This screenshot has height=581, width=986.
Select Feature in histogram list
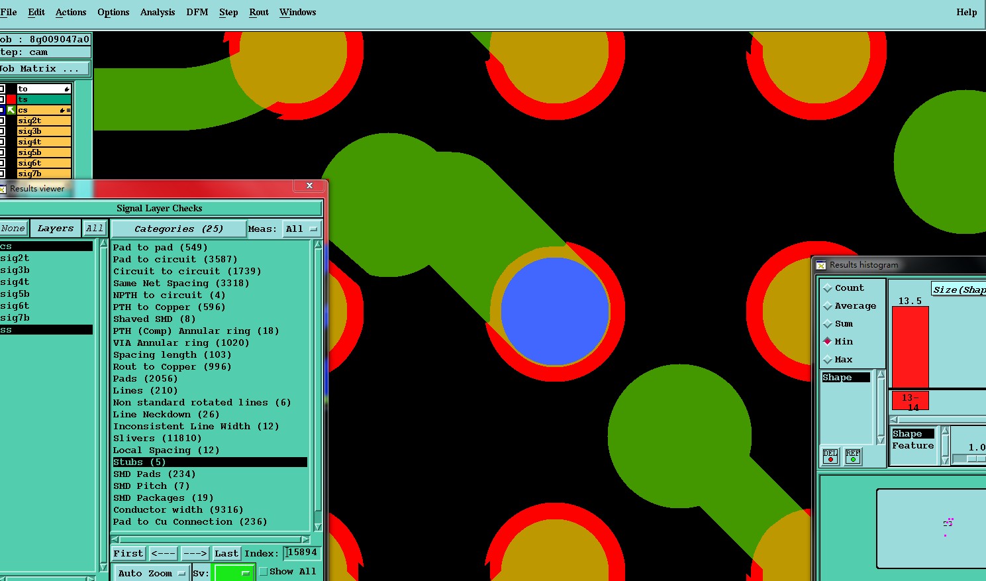point(912,446)
